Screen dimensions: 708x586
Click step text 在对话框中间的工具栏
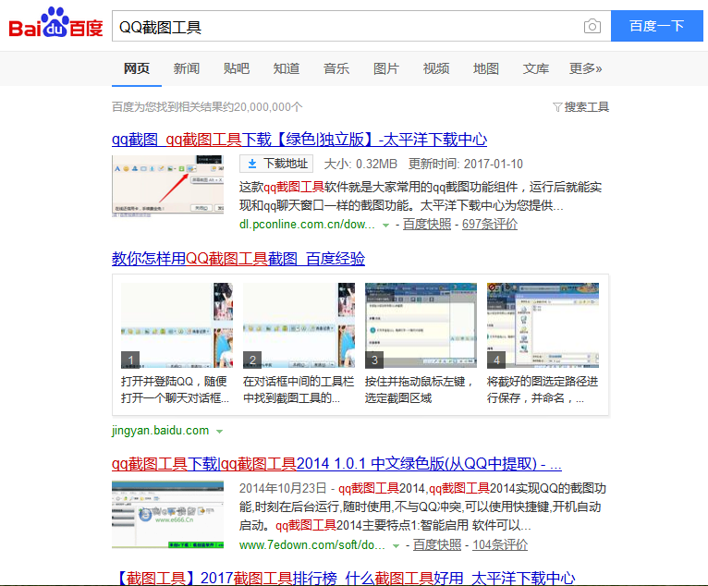pos(299,390)
